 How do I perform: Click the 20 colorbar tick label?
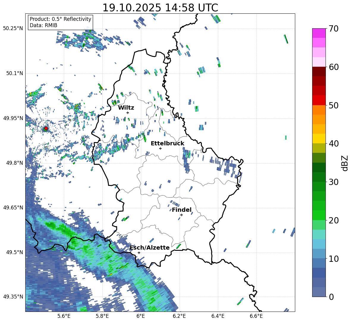click(x=333, y=220)
